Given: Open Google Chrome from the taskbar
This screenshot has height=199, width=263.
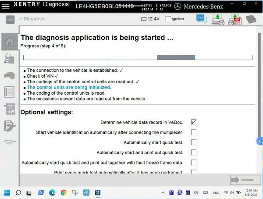Looking at the screenshot, I should pyautogui.click(x=64, y=192).
